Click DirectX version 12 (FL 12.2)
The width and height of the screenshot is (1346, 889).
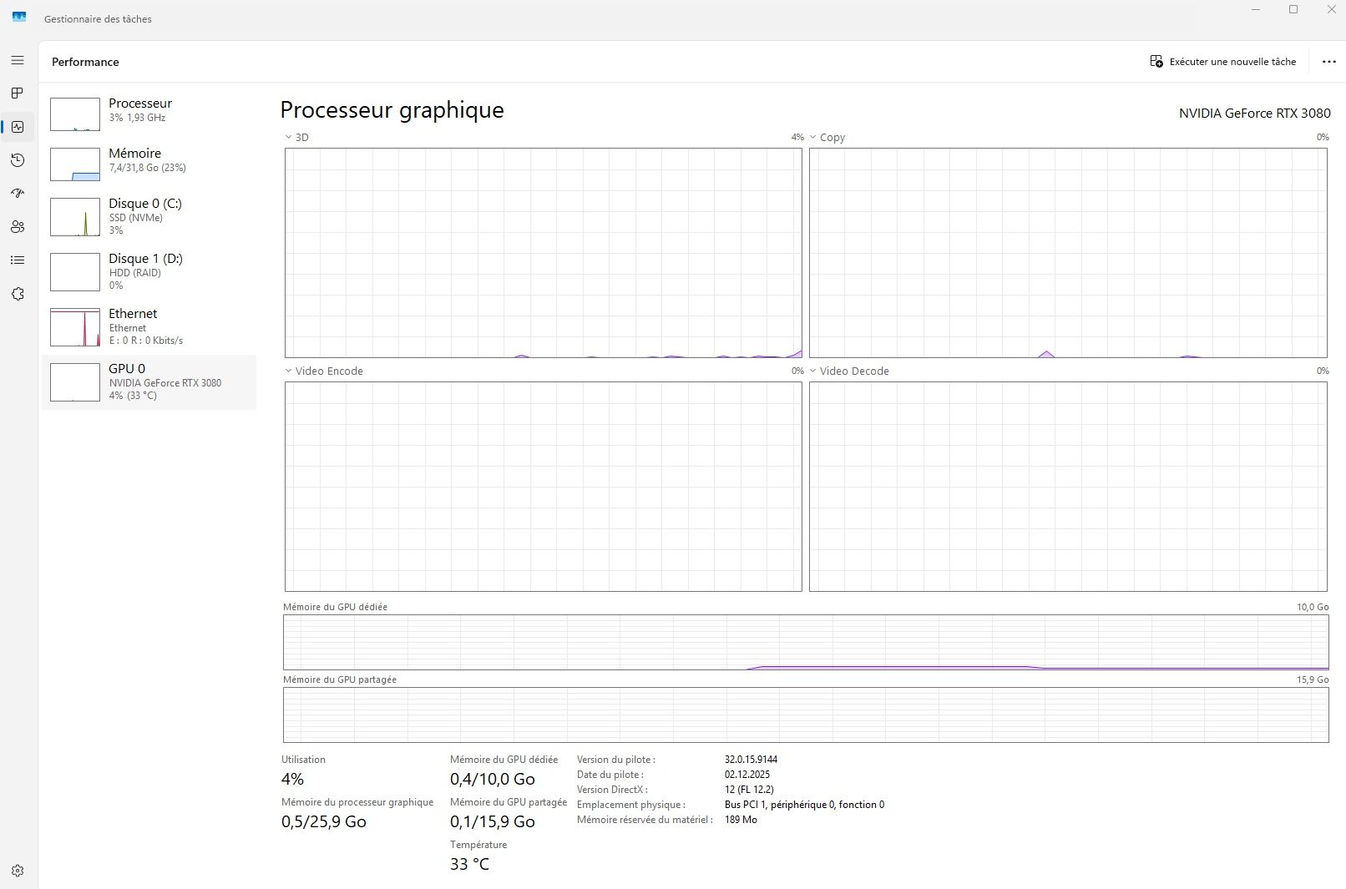coord(749,790)
